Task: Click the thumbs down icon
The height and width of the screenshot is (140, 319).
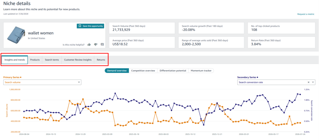Action: tap(96, 45)
